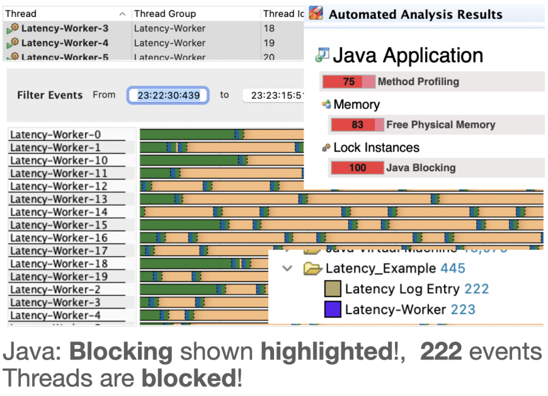The width and height of the screenshot is (548, 396).
Task: Click the Lock Instances icon
Action: (x=326, y=148)
